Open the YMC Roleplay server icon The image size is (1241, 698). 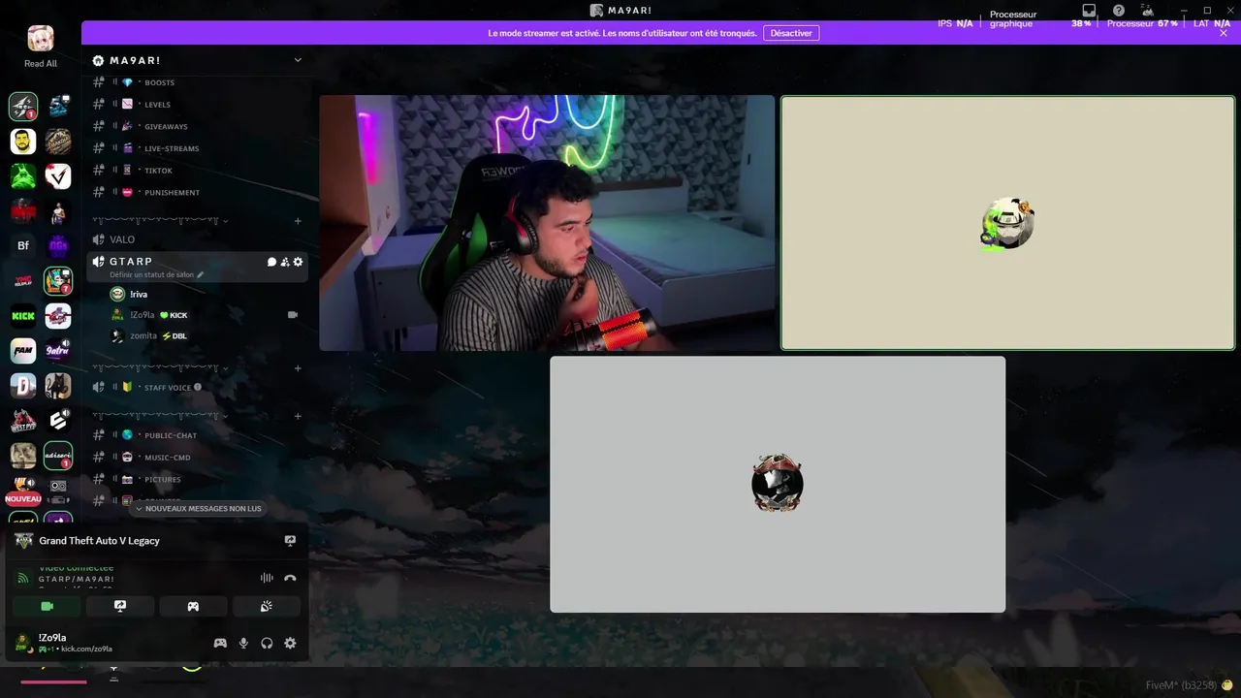coord(23,281)
